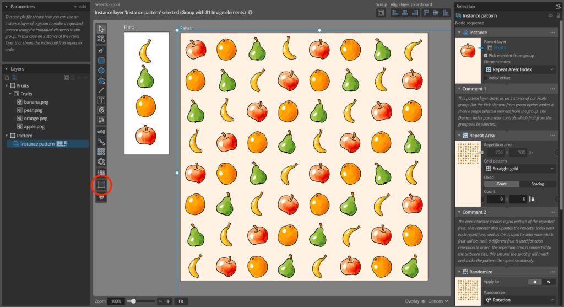Viewport: 564px width, 307px height.
Task: Open the Straight grid pattern dropdown
Action: [520, 169]
